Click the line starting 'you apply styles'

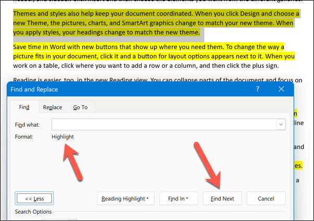pos(107,32)
